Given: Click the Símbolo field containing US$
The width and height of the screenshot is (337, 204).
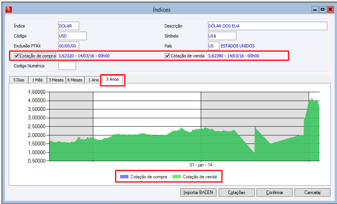Looking at the screenshot, I should (x=222, y=36).
